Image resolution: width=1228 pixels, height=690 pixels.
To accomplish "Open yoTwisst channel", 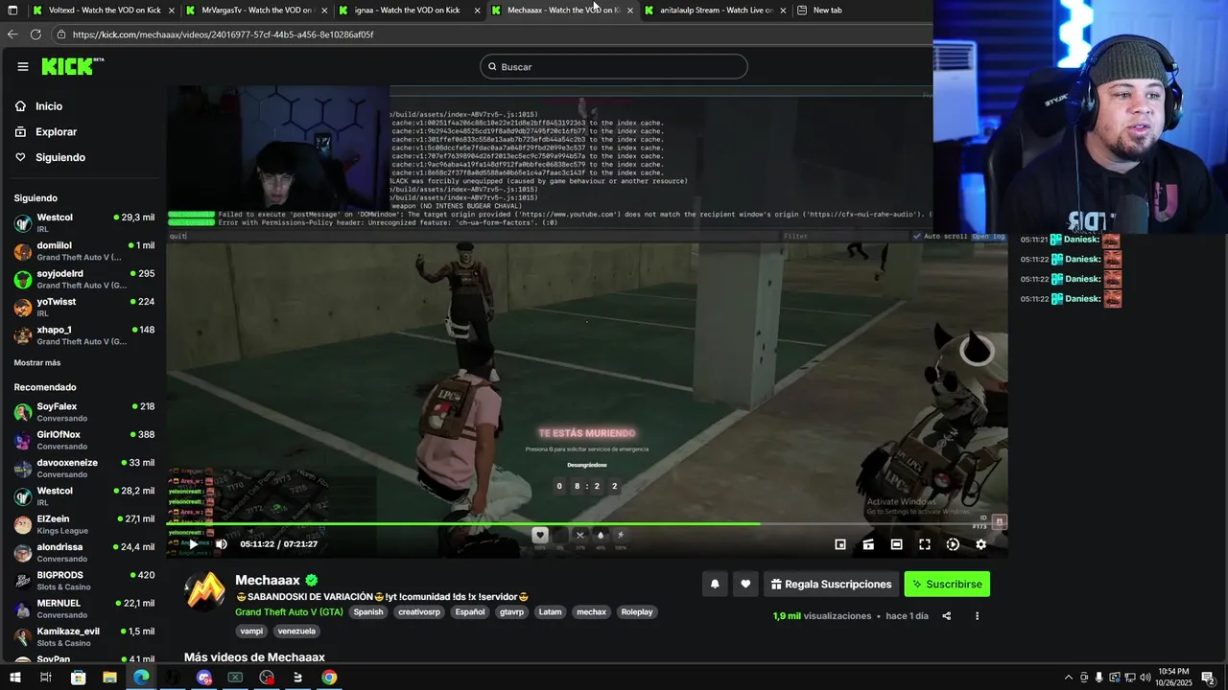I will 83,307.
